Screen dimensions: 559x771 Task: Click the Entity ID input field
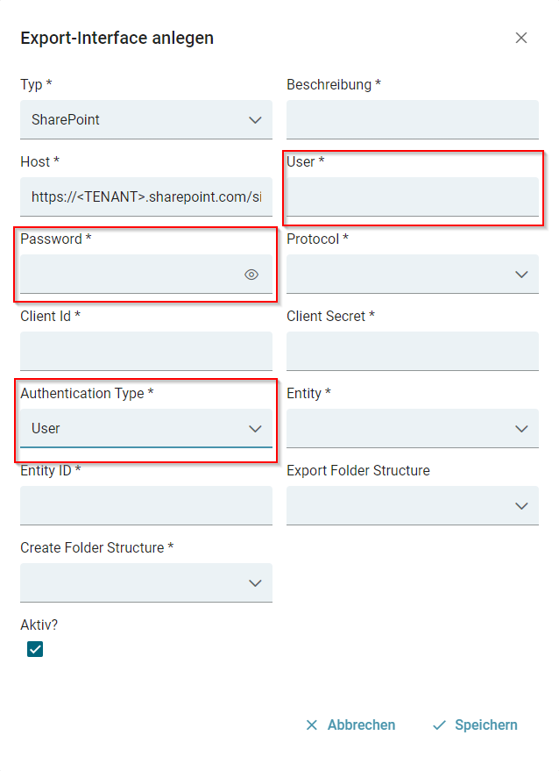[x=146, y=506]
